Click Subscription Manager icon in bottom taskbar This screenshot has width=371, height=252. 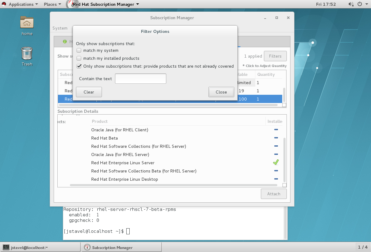(x=87, y=247)
